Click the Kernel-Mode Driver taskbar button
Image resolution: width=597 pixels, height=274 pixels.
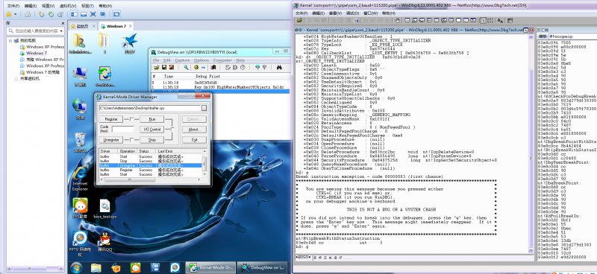coord(211,267)
